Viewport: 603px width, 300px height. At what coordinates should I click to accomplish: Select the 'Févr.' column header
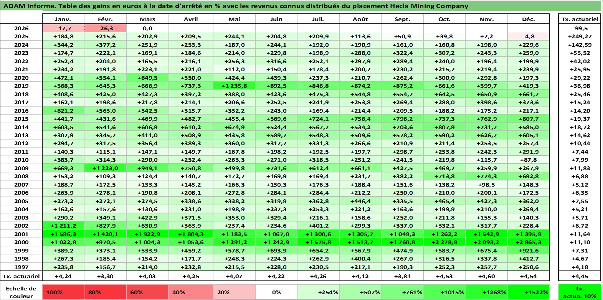coord(106,19)
